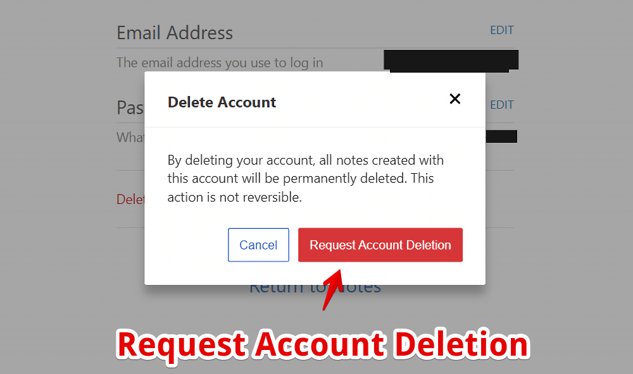Click the red arrow annotation
This screenshot has height=374, width=633.
click(x=332, y=290)
